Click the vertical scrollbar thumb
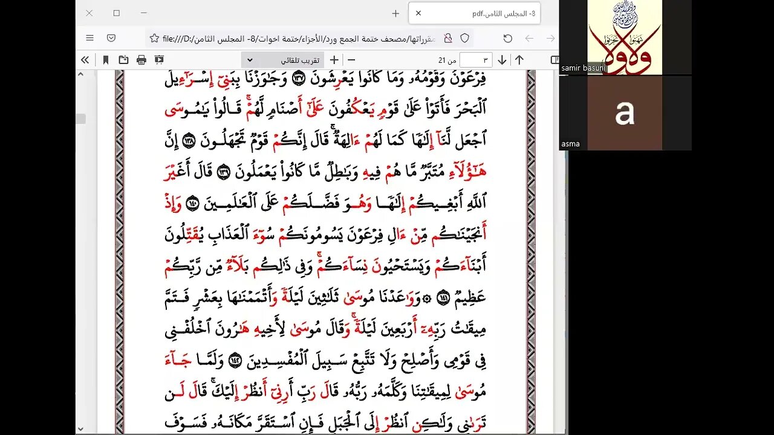 80,119
